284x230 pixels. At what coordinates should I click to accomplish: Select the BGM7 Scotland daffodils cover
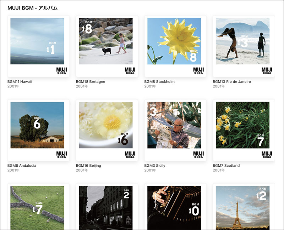tap(244, 130)
